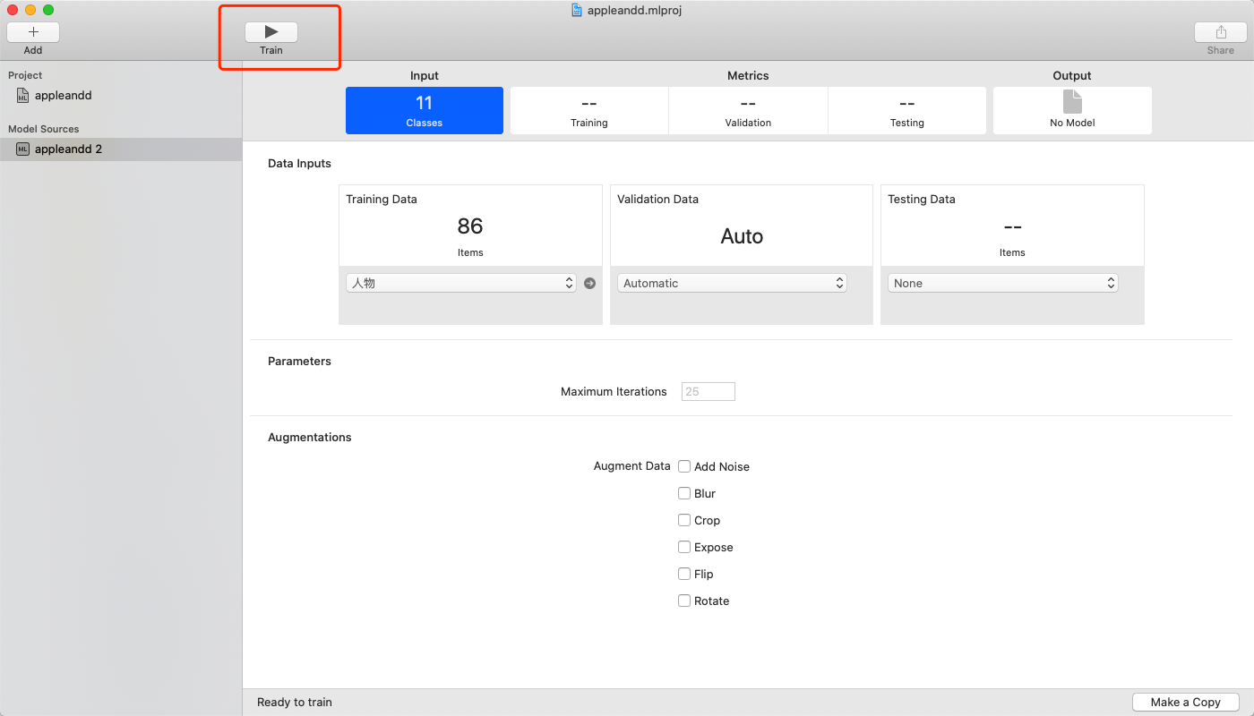Toggle the Flip augmentation checkbox
Viewport: 1254px width, 716px height.
click(x=684, y=574)
